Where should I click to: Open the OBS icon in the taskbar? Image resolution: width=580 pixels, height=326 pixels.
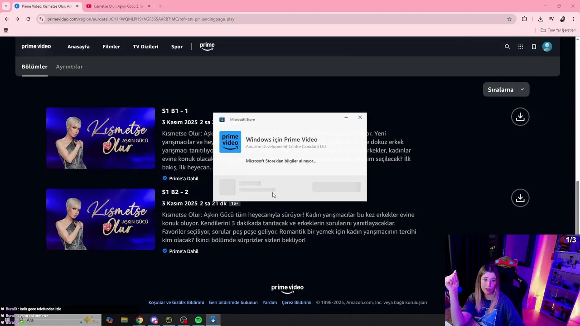point(184,320)
